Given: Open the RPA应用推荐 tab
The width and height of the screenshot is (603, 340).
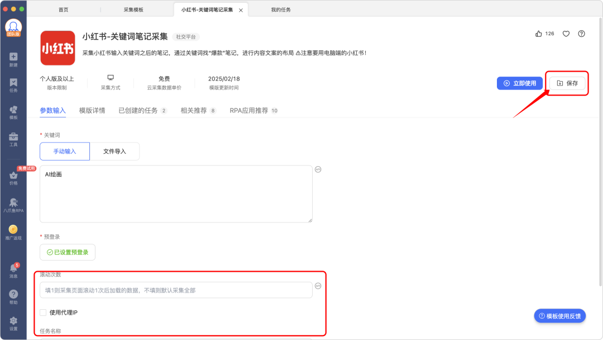Looking at the screenshot, I should tap(254, 111).
